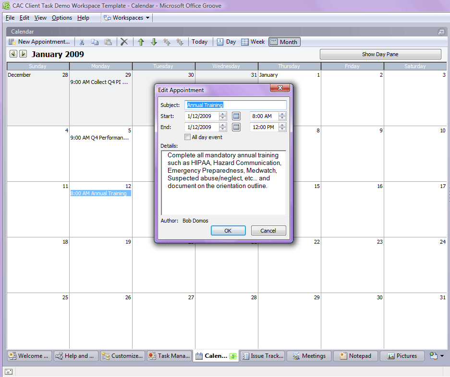Decrement the End date spinner down
The height and width of the screenshot is (377, 450).
point(223,129)
